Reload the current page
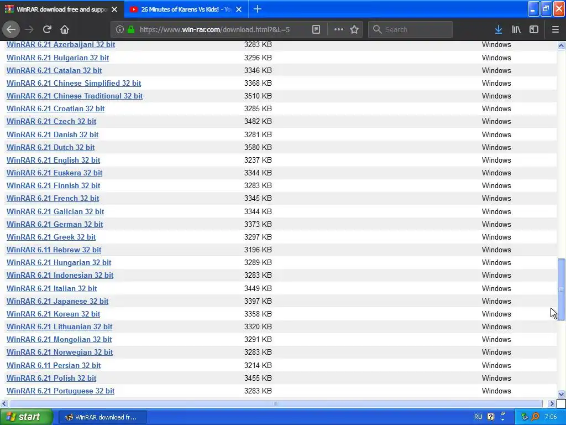 click(x=47, y=29)
